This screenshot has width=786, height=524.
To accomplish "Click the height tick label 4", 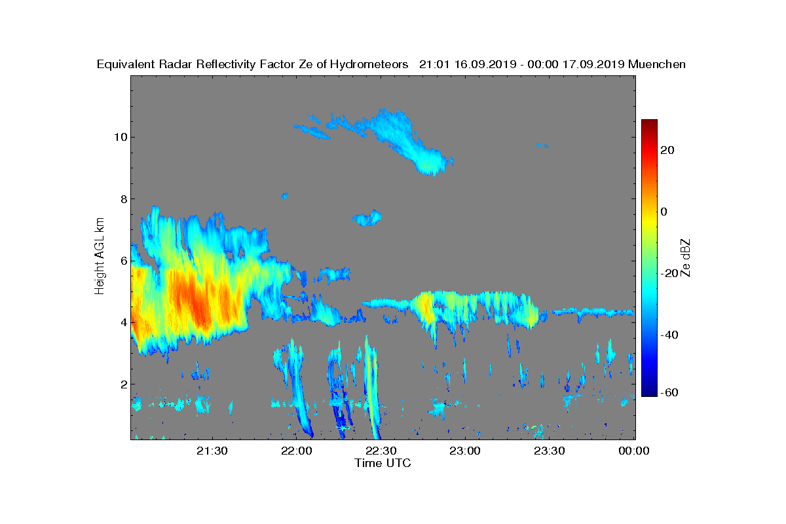I will point(123,322).
